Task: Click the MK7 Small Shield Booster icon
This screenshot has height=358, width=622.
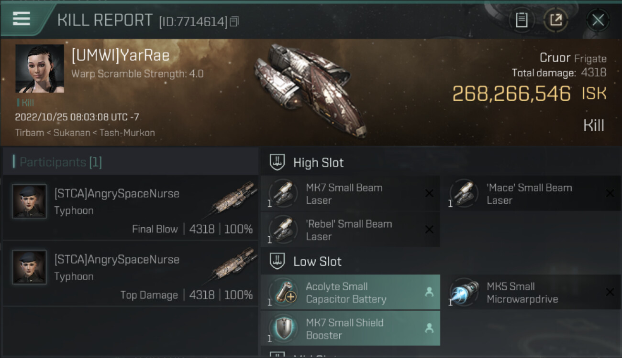Action: pyautogui.click(x=283, y=328)
